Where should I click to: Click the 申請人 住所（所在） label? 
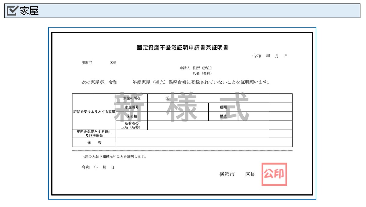click(x=196, y=68)
